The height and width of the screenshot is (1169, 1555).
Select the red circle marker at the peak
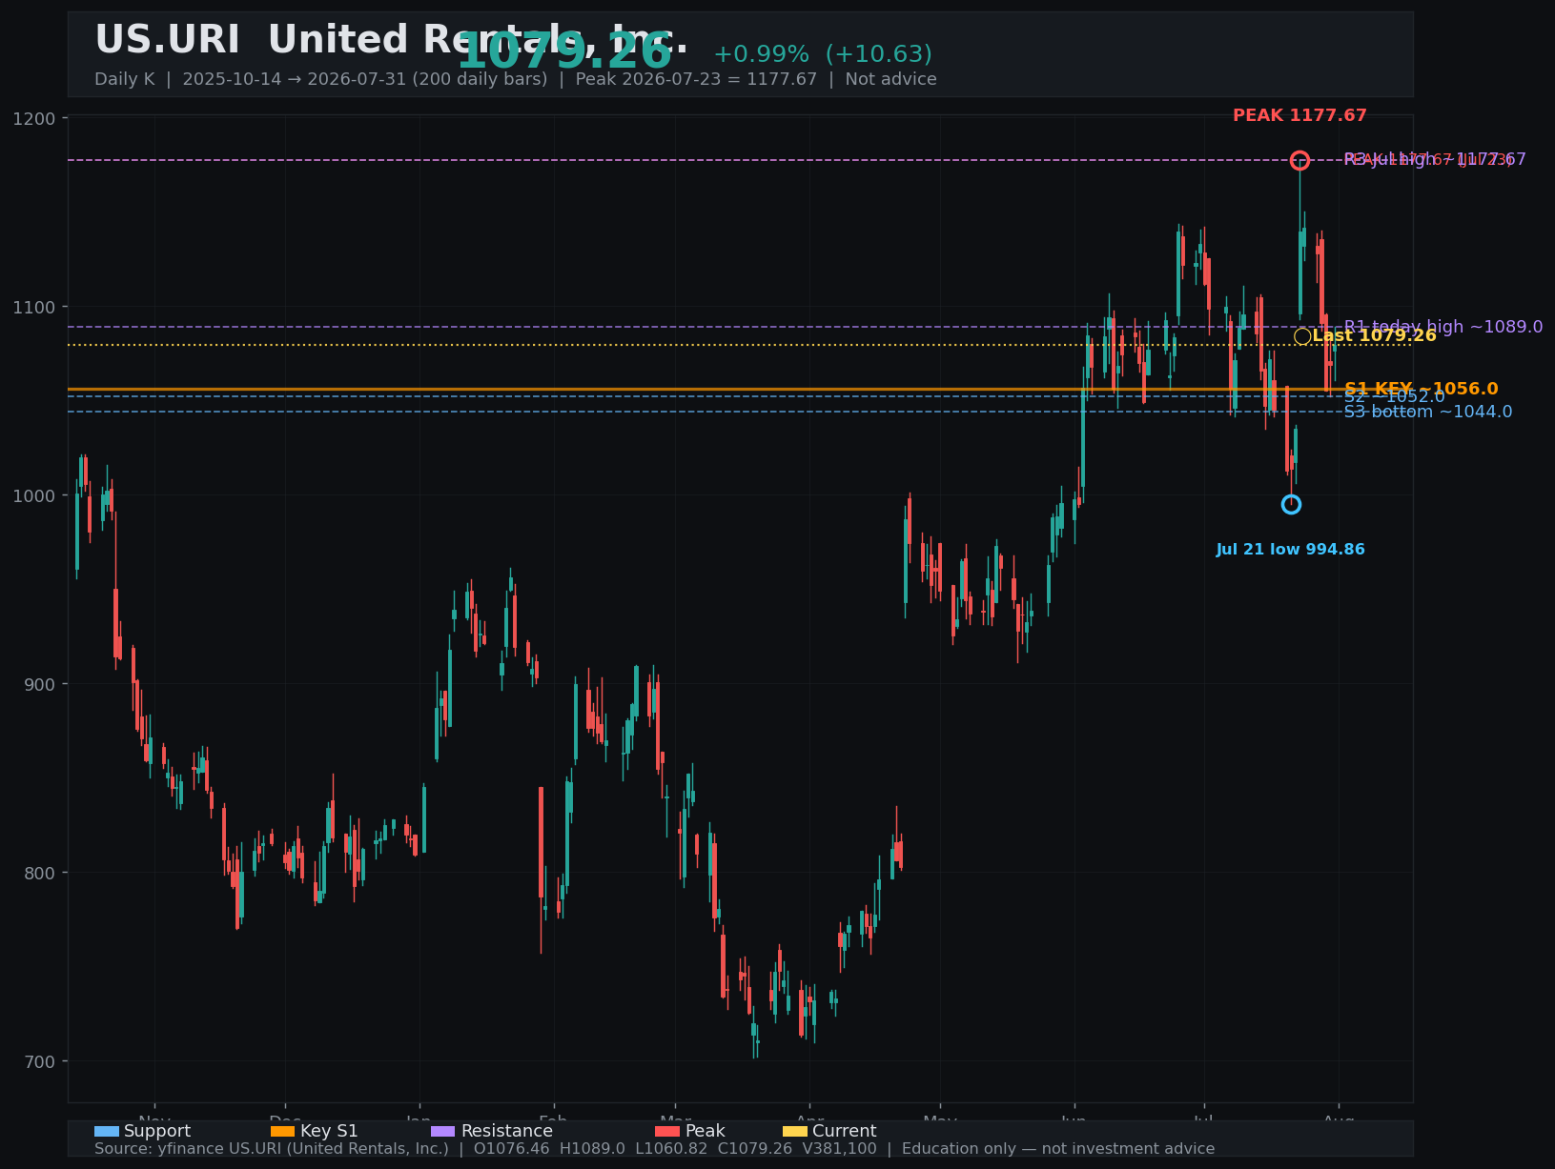(1299, 160)
